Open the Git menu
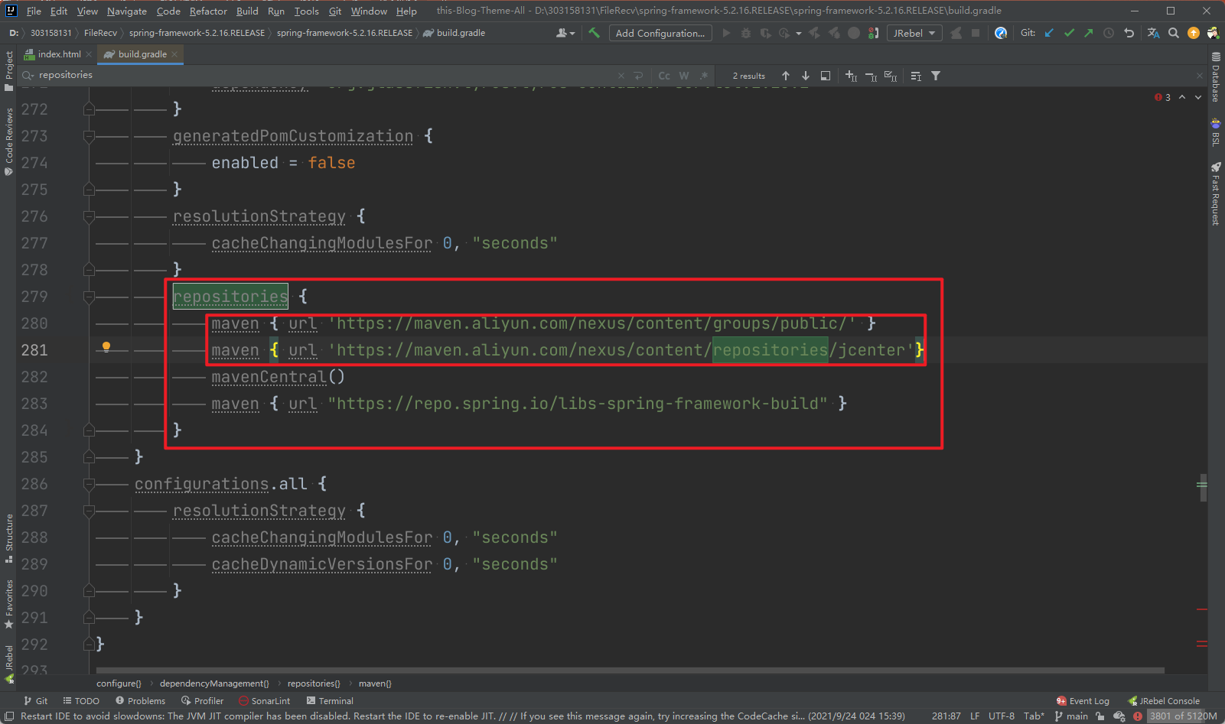The image size is (1225, 724). [x=335, y=11]
